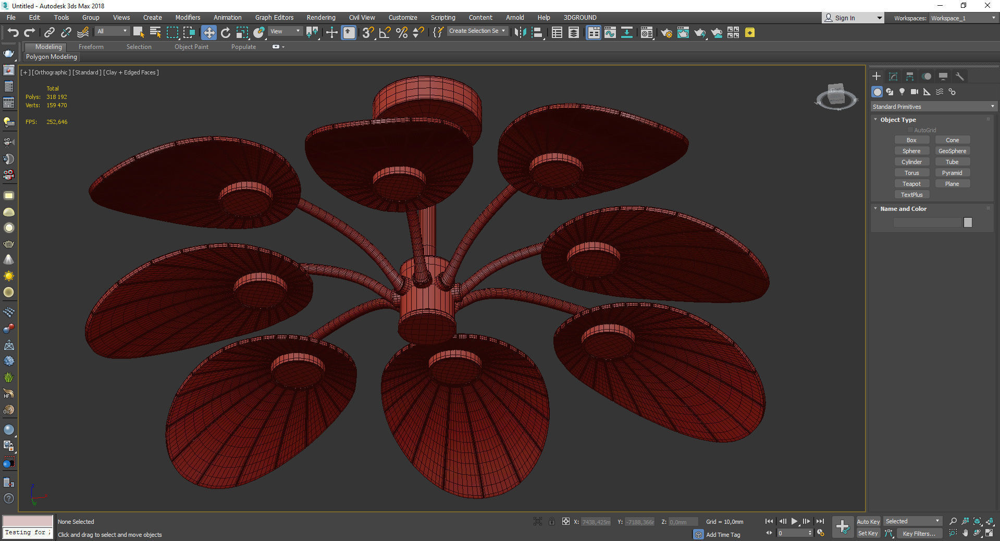The height and width of the screenshot is (541, 1000).
Task: Open Rendered Frame Window icon
Action: click(x=683, y=33)
